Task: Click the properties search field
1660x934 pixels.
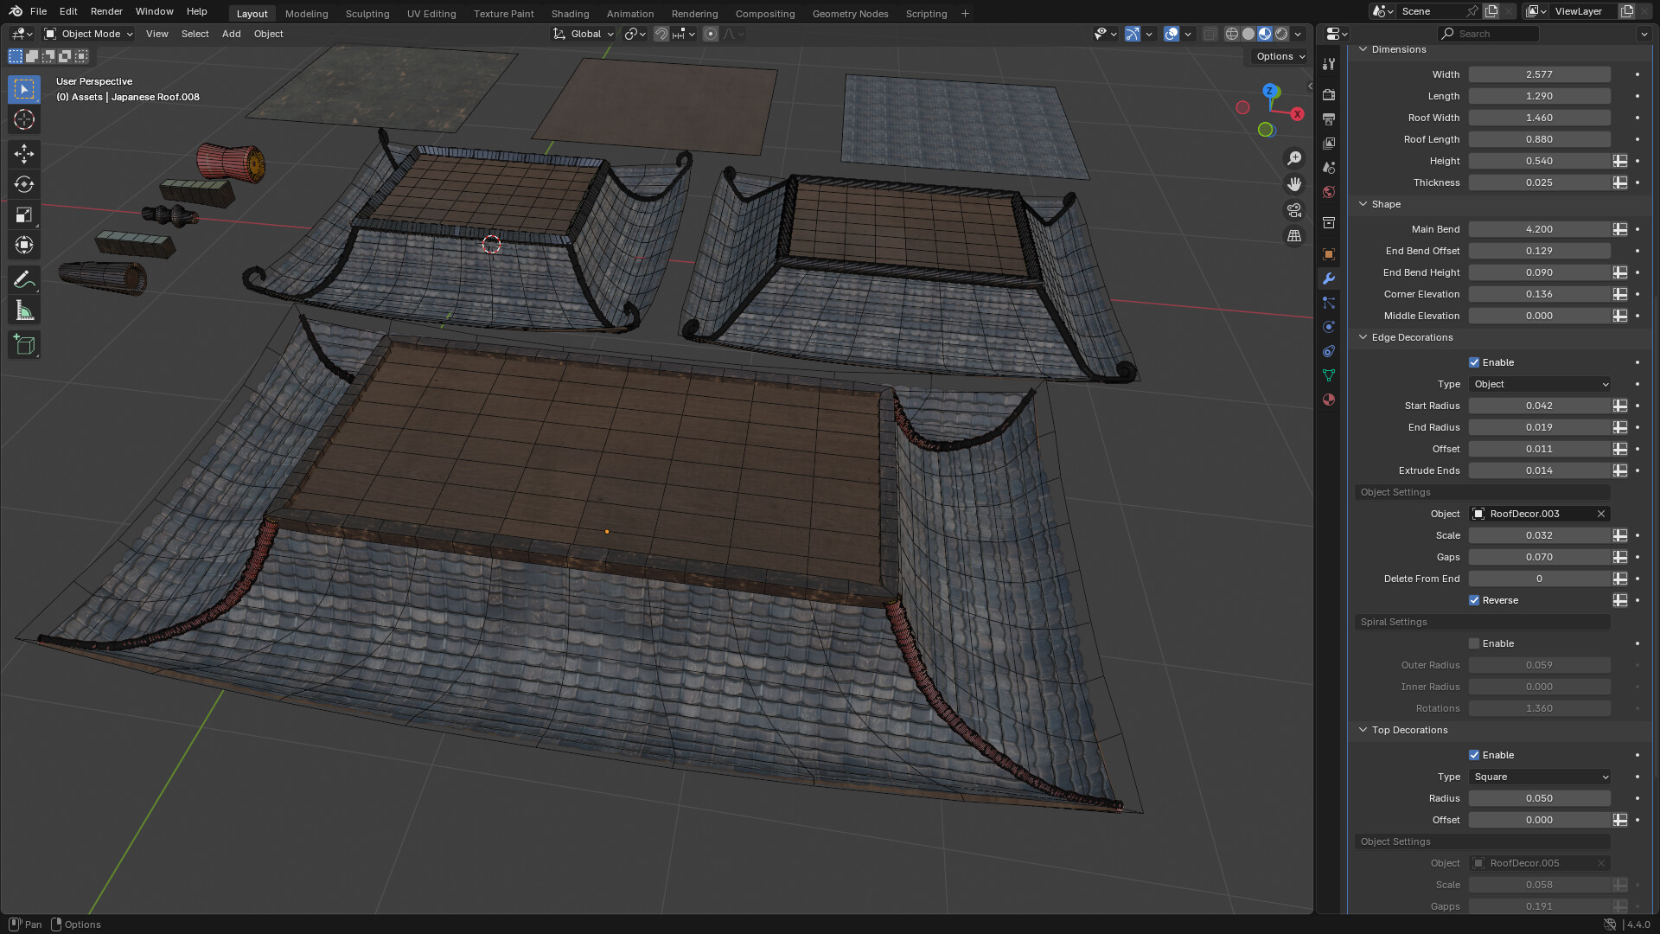Action: click(x=1487, y=33)
